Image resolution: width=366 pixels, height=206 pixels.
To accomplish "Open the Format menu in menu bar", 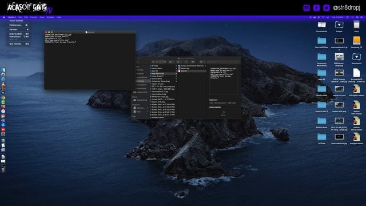I will tap(34, 17).
